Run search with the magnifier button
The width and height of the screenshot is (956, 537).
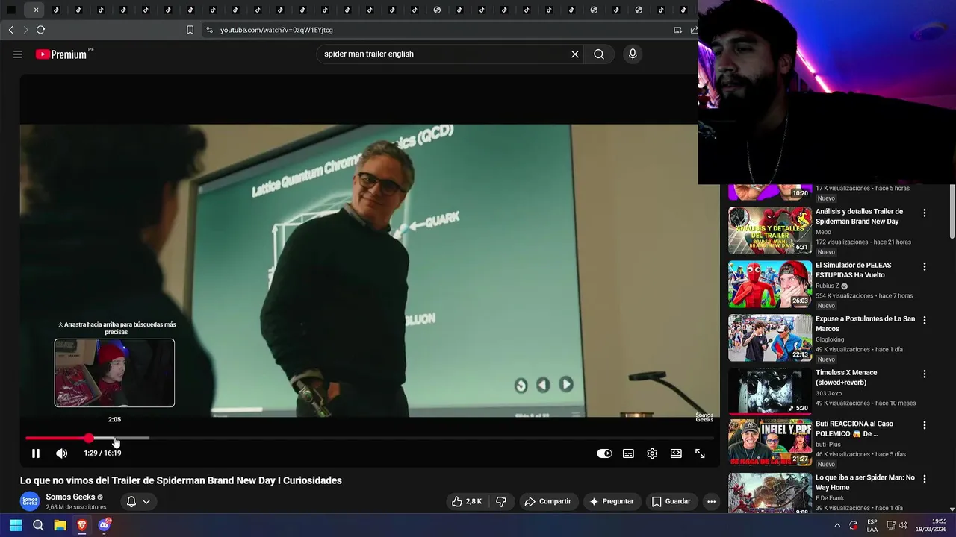(599, 54)
